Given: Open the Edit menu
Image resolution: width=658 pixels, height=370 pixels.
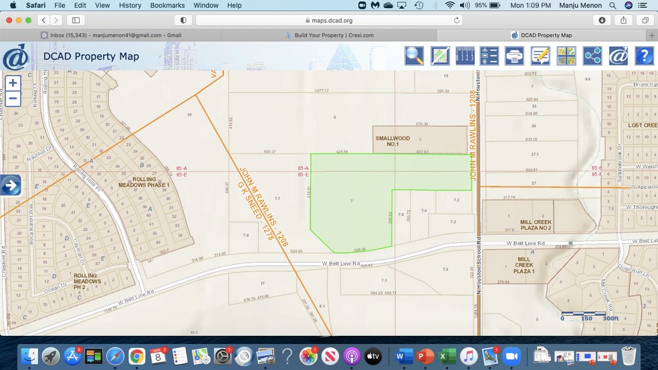Looking at the screenshot, I should point(80,5).
